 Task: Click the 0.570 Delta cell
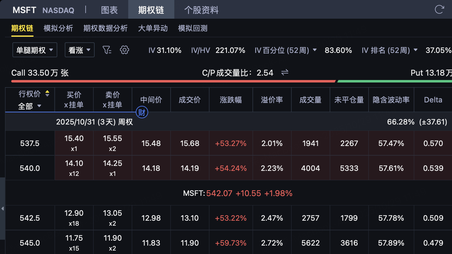pos(433,143)
